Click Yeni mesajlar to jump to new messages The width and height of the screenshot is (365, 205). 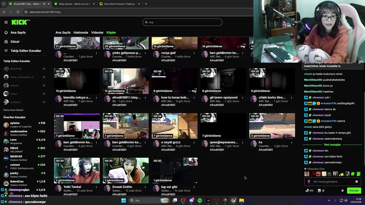[332, 145]
